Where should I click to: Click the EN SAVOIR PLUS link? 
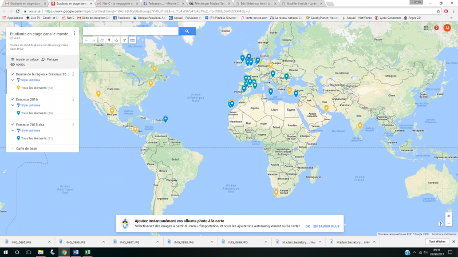326,226
